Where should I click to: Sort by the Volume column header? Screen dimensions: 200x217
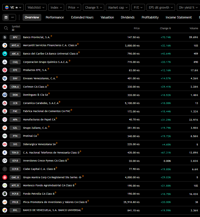pos(194,28)
